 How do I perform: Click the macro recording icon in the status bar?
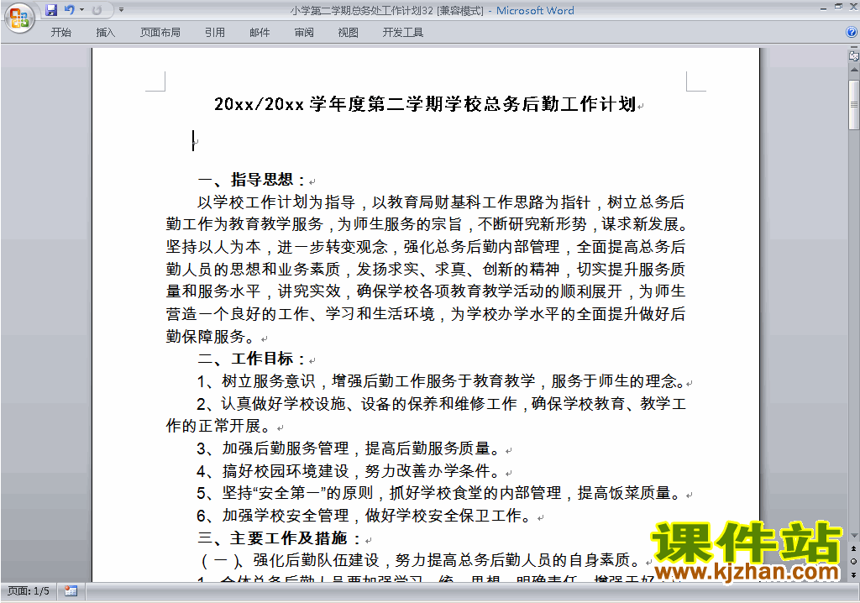(x=71, y=591)
